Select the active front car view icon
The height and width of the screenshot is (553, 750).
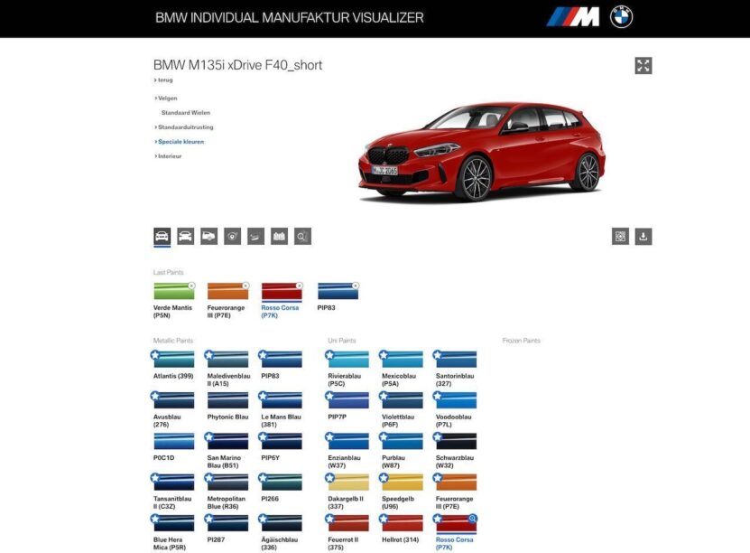tap(162, 236)
